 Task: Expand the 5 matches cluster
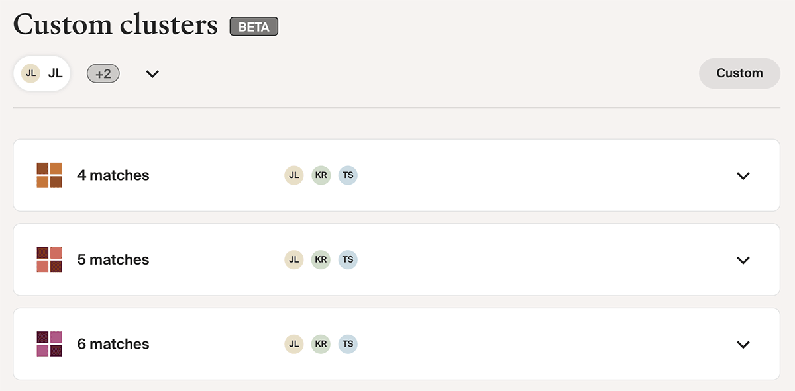click(743, 259)
